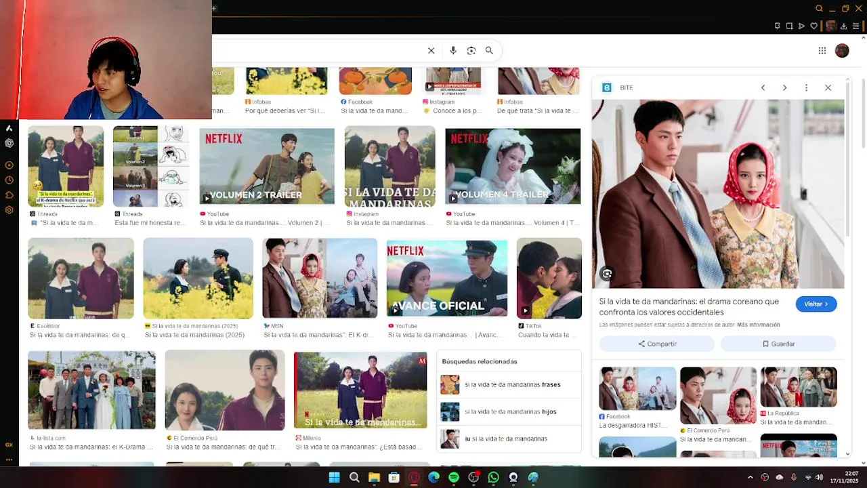Search inside the image with the Lens overlay icon
Image resolution: width=867 pixels, height=488 pixels.
(607, 274)
